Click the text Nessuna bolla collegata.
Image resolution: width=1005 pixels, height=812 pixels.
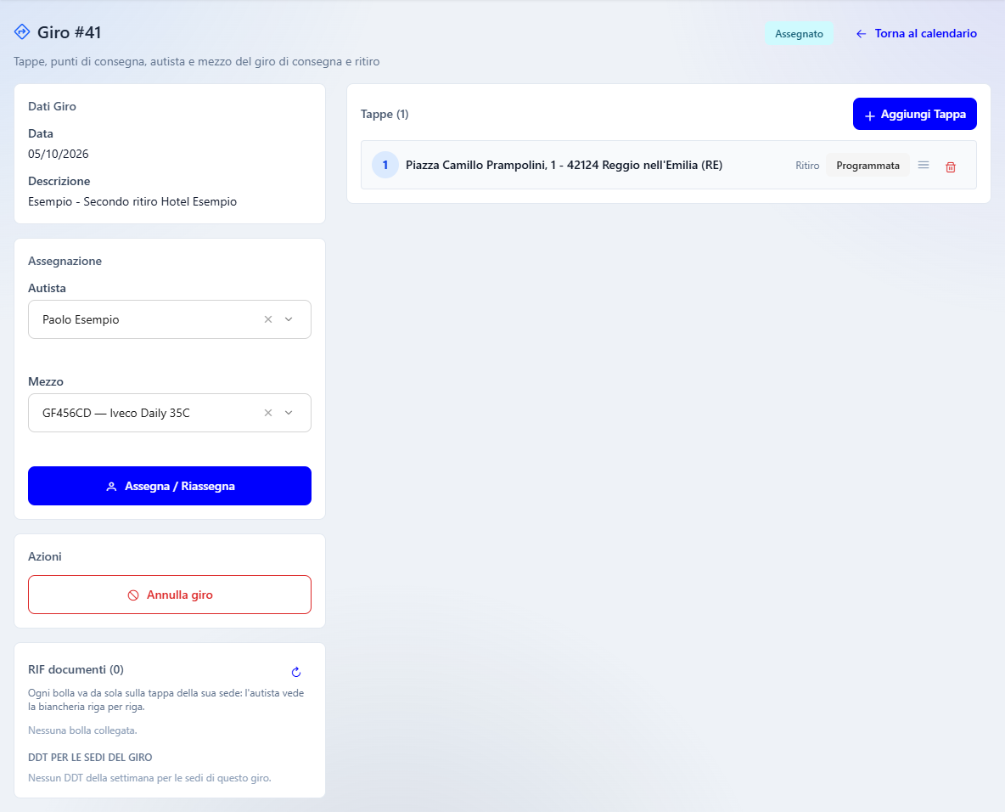pos(82,730)
